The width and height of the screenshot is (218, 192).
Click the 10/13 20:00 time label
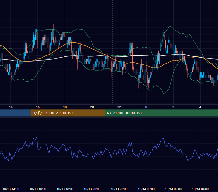pyautogui.click(x=92, y=189)
